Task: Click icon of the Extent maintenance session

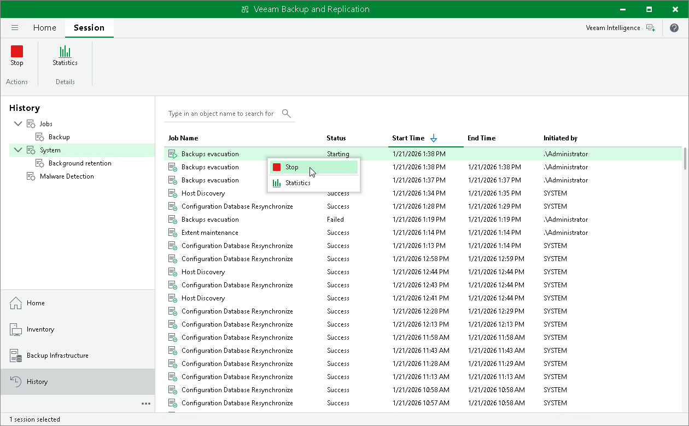Action: 173,233
